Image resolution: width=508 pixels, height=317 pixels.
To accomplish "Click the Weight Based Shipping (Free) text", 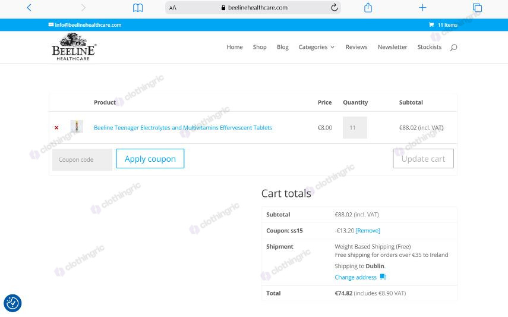I will pyautogui.click(x=373, y=247).
